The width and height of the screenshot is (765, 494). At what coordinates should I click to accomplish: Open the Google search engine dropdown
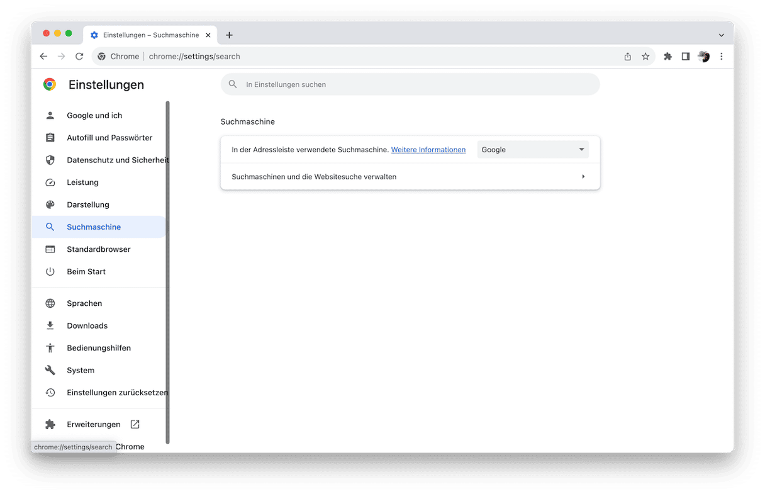point(533,150)
